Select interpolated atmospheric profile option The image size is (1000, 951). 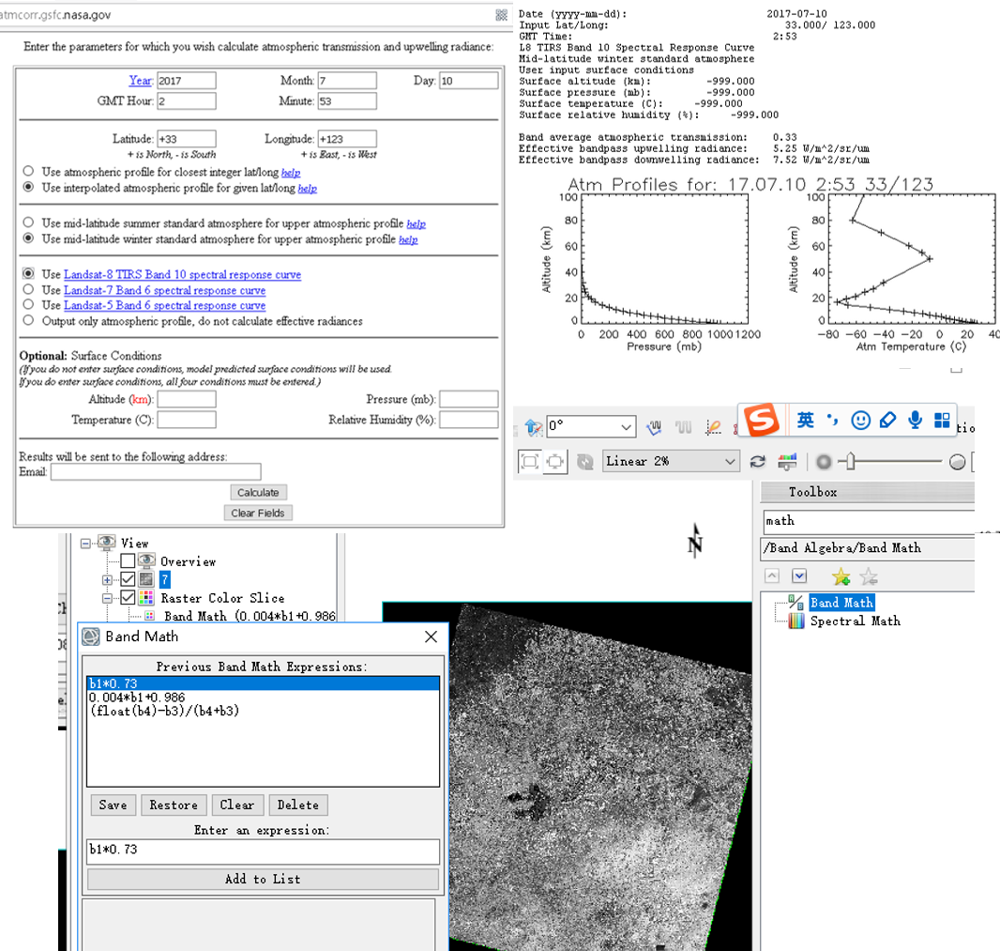tap(28, 187)
